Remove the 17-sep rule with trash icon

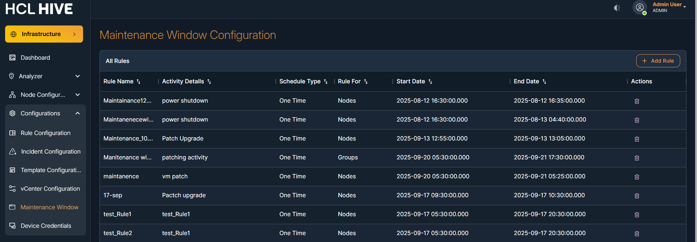(637, 196)
